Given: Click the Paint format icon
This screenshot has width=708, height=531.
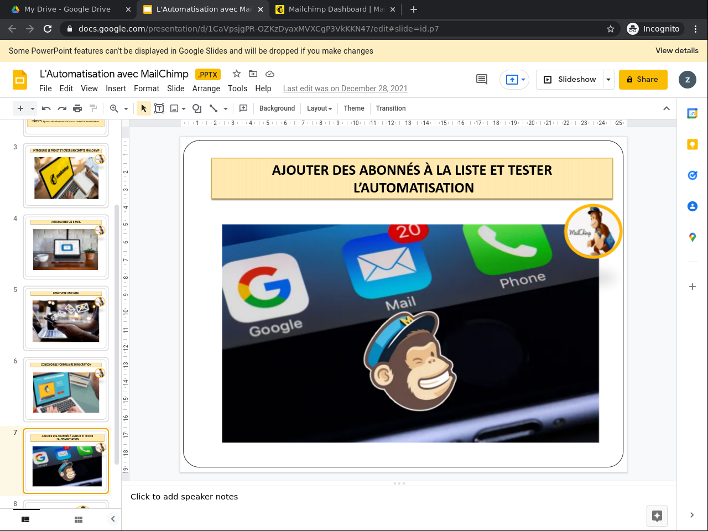Looking at the screenshot, I should [x=93, y=108].
